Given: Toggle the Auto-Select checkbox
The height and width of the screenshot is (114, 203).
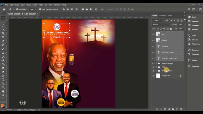Looking at the screenshot, I should point(17,9).
